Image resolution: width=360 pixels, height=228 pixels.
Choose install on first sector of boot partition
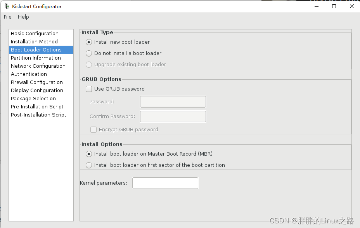click(x=89, y=165)
